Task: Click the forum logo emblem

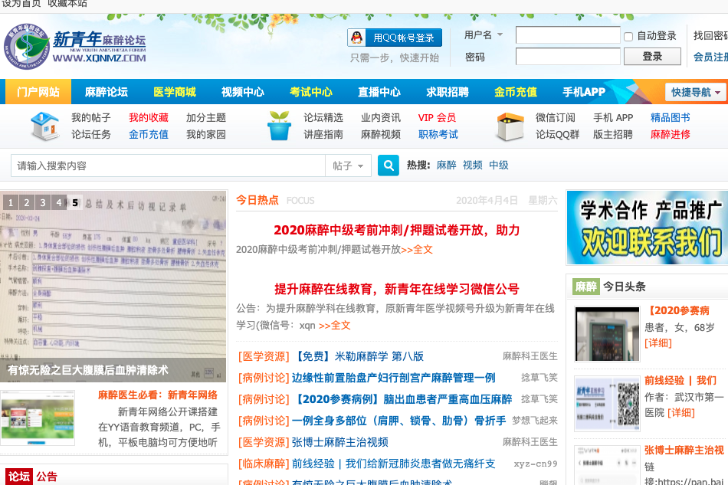Action: [x=27, y=47]
